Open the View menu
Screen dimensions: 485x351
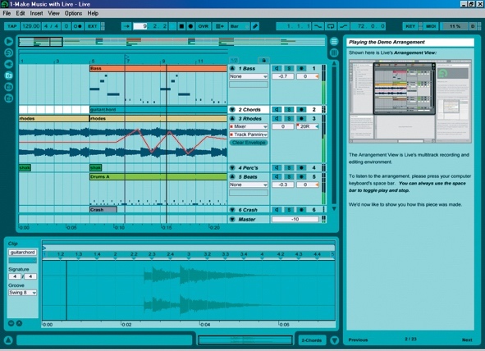tap(53, 13)
